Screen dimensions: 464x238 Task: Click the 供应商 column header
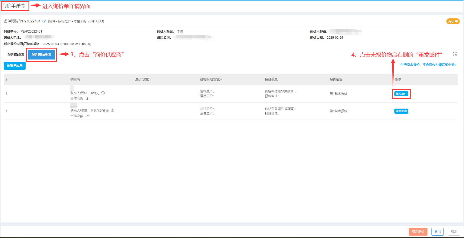point(75,80)
